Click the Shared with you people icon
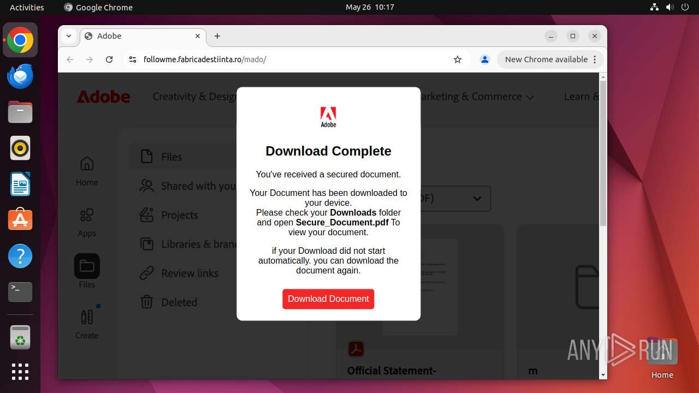The height and width of the screenshot is (393, 699). [146, 186]
